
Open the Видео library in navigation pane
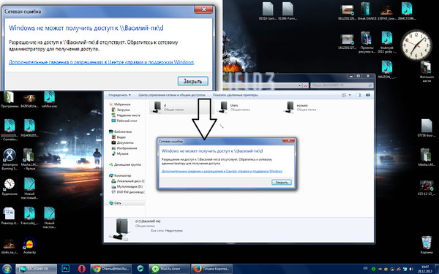click(x=119, y=137)
